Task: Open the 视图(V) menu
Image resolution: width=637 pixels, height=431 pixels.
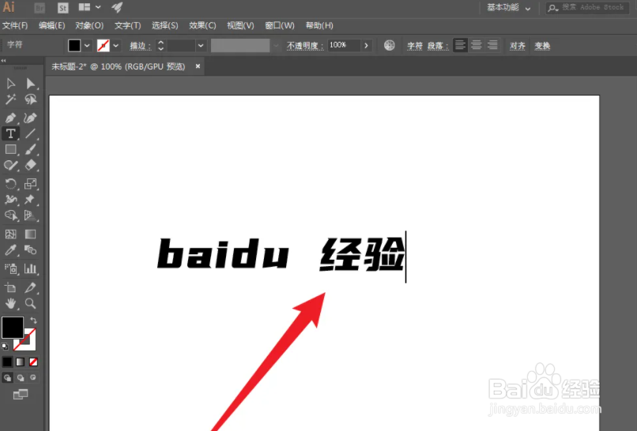Action: [240, 25]
